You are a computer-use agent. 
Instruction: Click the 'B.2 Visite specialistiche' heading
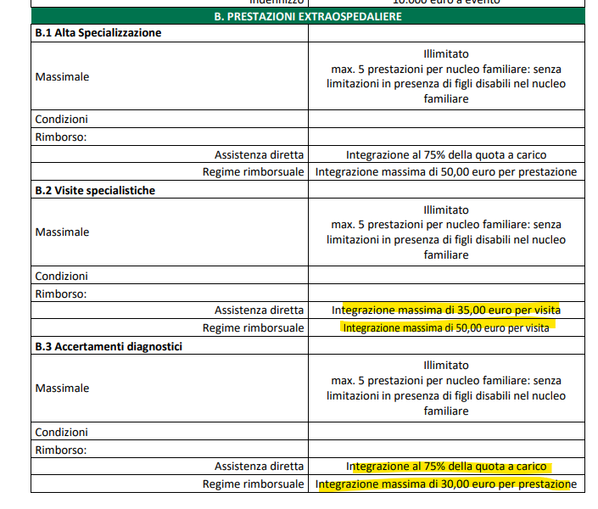point(95,191)
